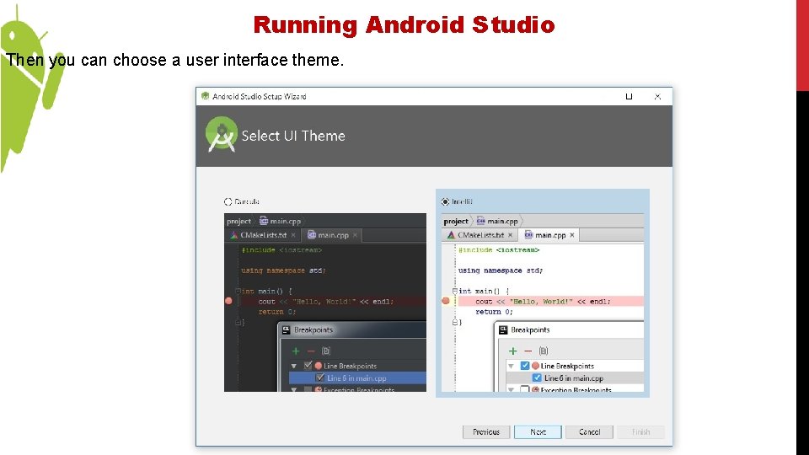Collapse Exception Breakpoints tree in light preview
The image size is (809, 455).
coord(511,389)
